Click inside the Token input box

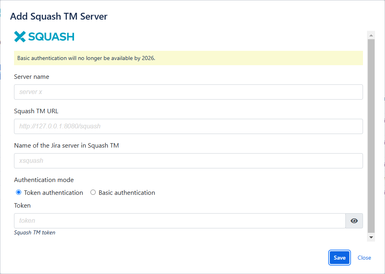[180, 220]
